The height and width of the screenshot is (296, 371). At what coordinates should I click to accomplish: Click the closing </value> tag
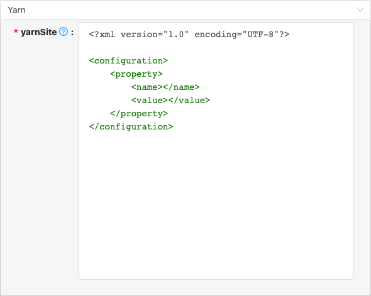click(x=189, y=101)
